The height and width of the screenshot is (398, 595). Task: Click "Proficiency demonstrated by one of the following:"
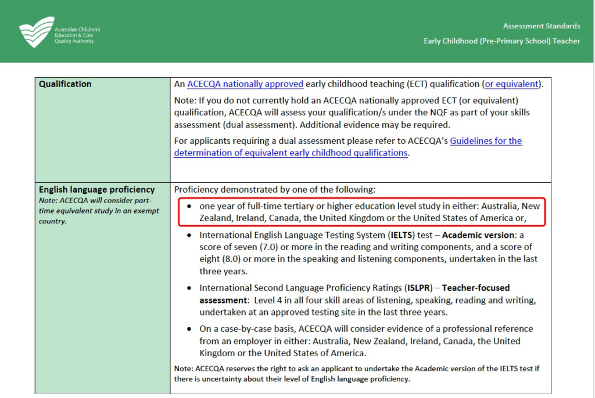coord(275,189)
